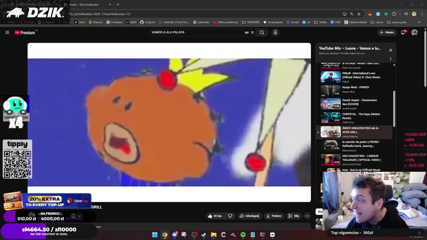Screen dimensions: 427x240
Task: Dislike the video
Action: point(230,216)
